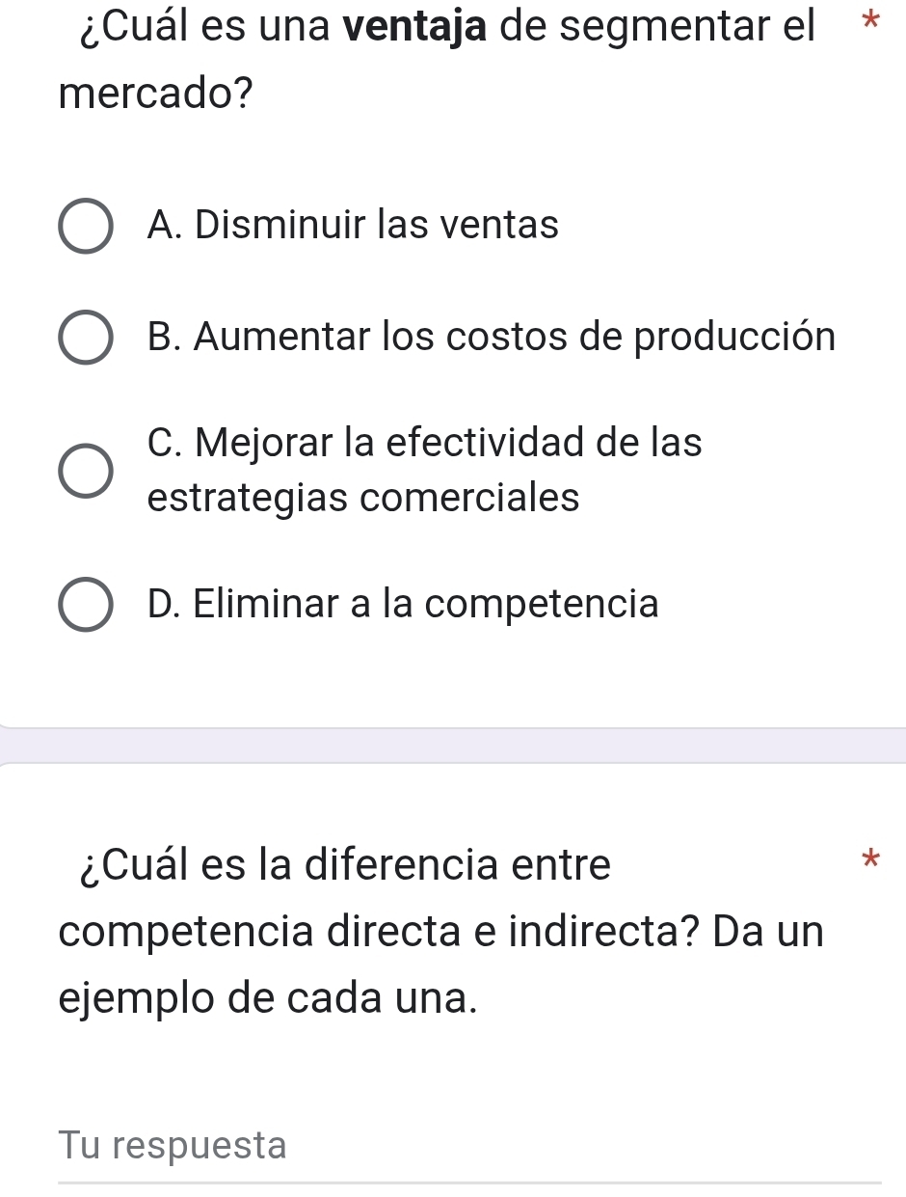Click the words 'estrategias comerciales' in option C

[x=364, y=499]
